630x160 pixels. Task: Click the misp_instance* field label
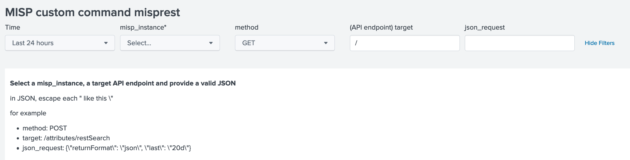point(143,27)
